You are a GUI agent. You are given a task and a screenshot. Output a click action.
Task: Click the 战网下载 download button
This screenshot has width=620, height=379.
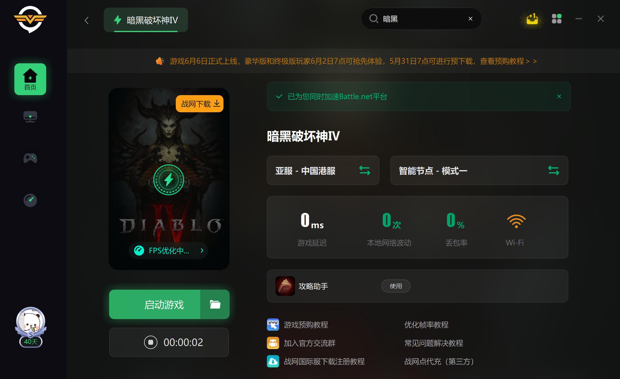pos(199,103)
